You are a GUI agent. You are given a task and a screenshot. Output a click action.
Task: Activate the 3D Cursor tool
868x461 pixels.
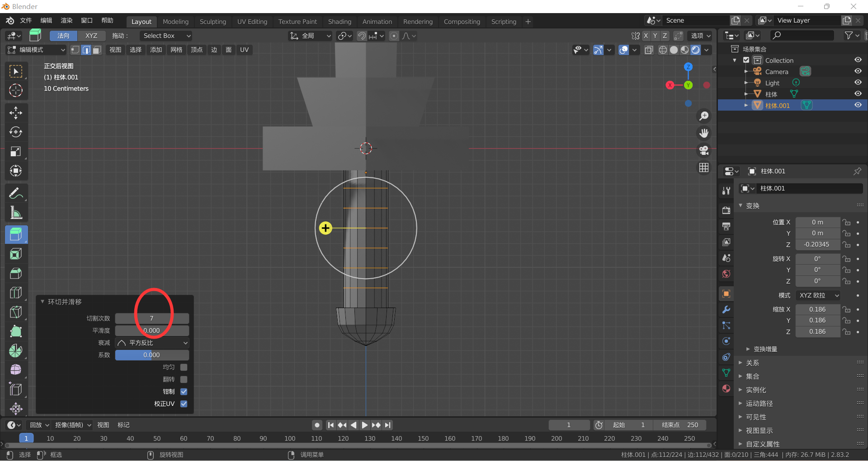pyautogui.click(x=16, y=91)
